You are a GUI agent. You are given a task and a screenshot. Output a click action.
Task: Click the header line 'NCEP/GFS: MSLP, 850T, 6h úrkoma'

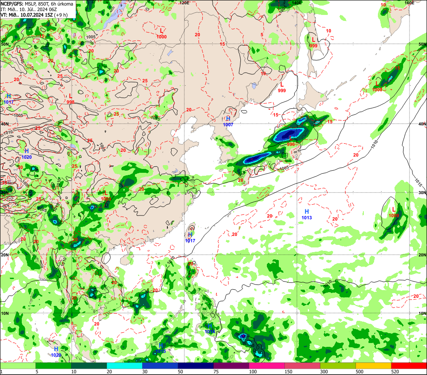click(37, 4)
